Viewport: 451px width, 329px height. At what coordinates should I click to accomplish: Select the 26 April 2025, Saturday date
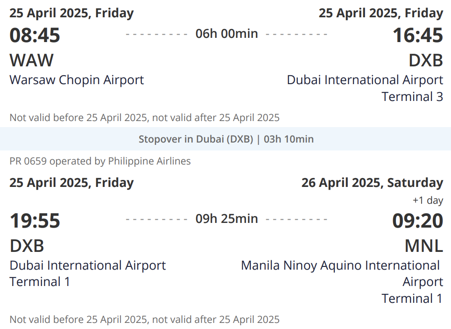point(372,182)
